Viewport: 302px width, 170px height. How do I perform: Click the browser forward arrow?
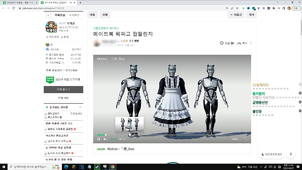point(8,8)
